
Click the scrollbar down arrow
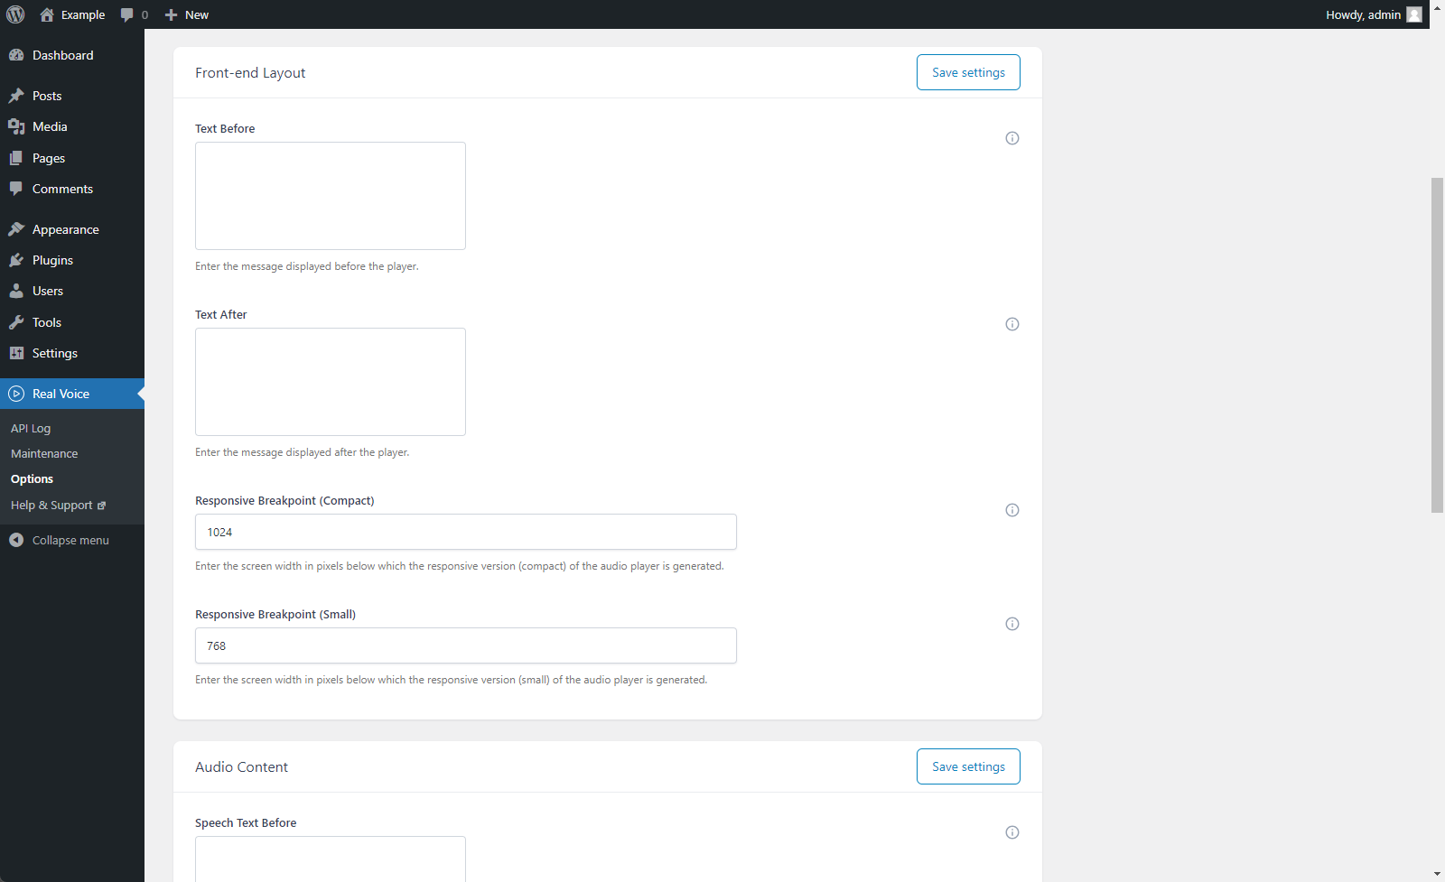(x=1437, y=874)
